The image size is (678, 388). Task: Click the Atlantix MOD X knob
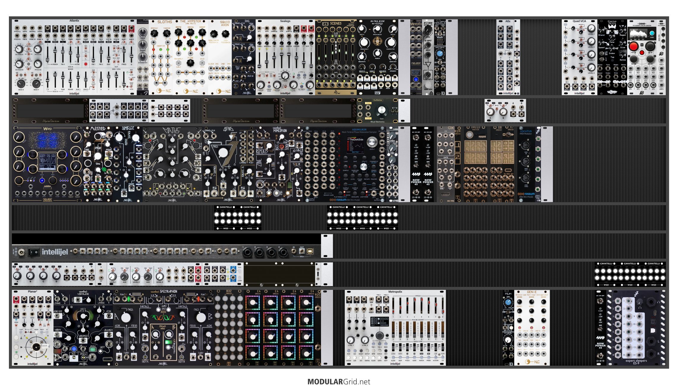pyautogui.click(x=21, y=84)
